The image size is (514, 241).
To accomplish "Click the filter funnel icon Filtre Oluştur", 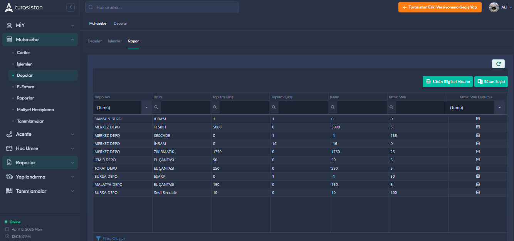I will point(98,238).
